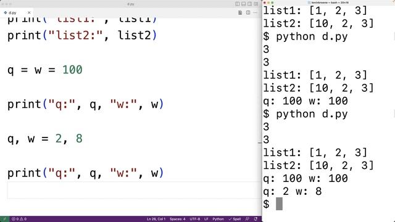Split the editor right

tap(248, 12)
